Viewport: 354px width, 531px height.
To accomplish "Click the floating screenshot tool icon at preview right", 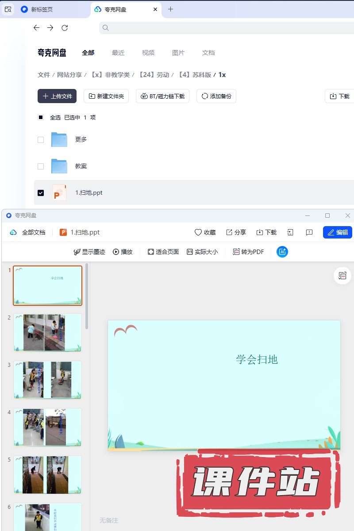I will [342, 276].
